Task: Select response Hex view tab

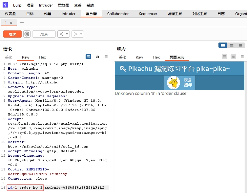Action: [x=156, y=57]
